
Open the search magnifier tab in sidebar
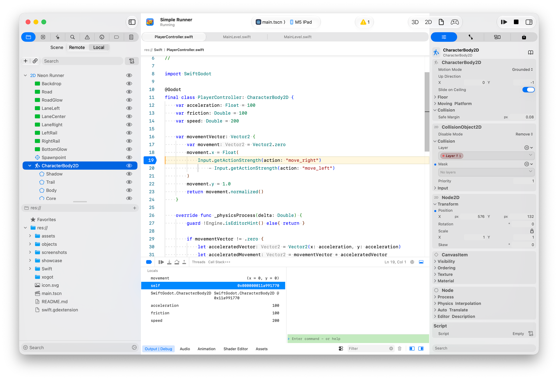tap(73, 37)
